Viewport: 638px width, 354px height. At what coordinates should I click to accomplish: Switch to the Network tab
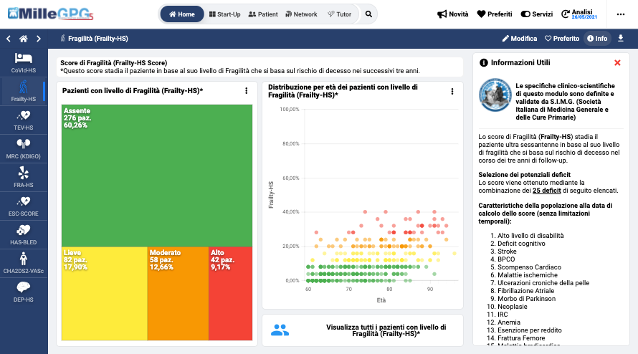click(301, 14)
